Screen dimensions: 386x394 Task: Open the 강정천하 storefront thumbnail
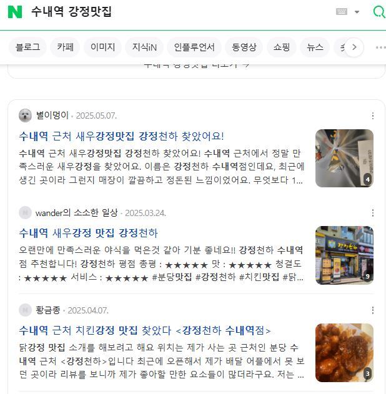344,255
